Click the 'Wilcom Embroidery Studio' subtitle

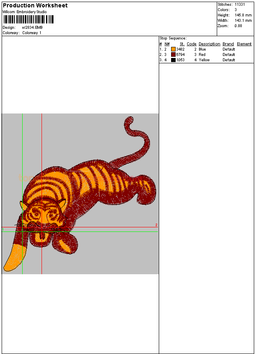click(x=25, y=12)
